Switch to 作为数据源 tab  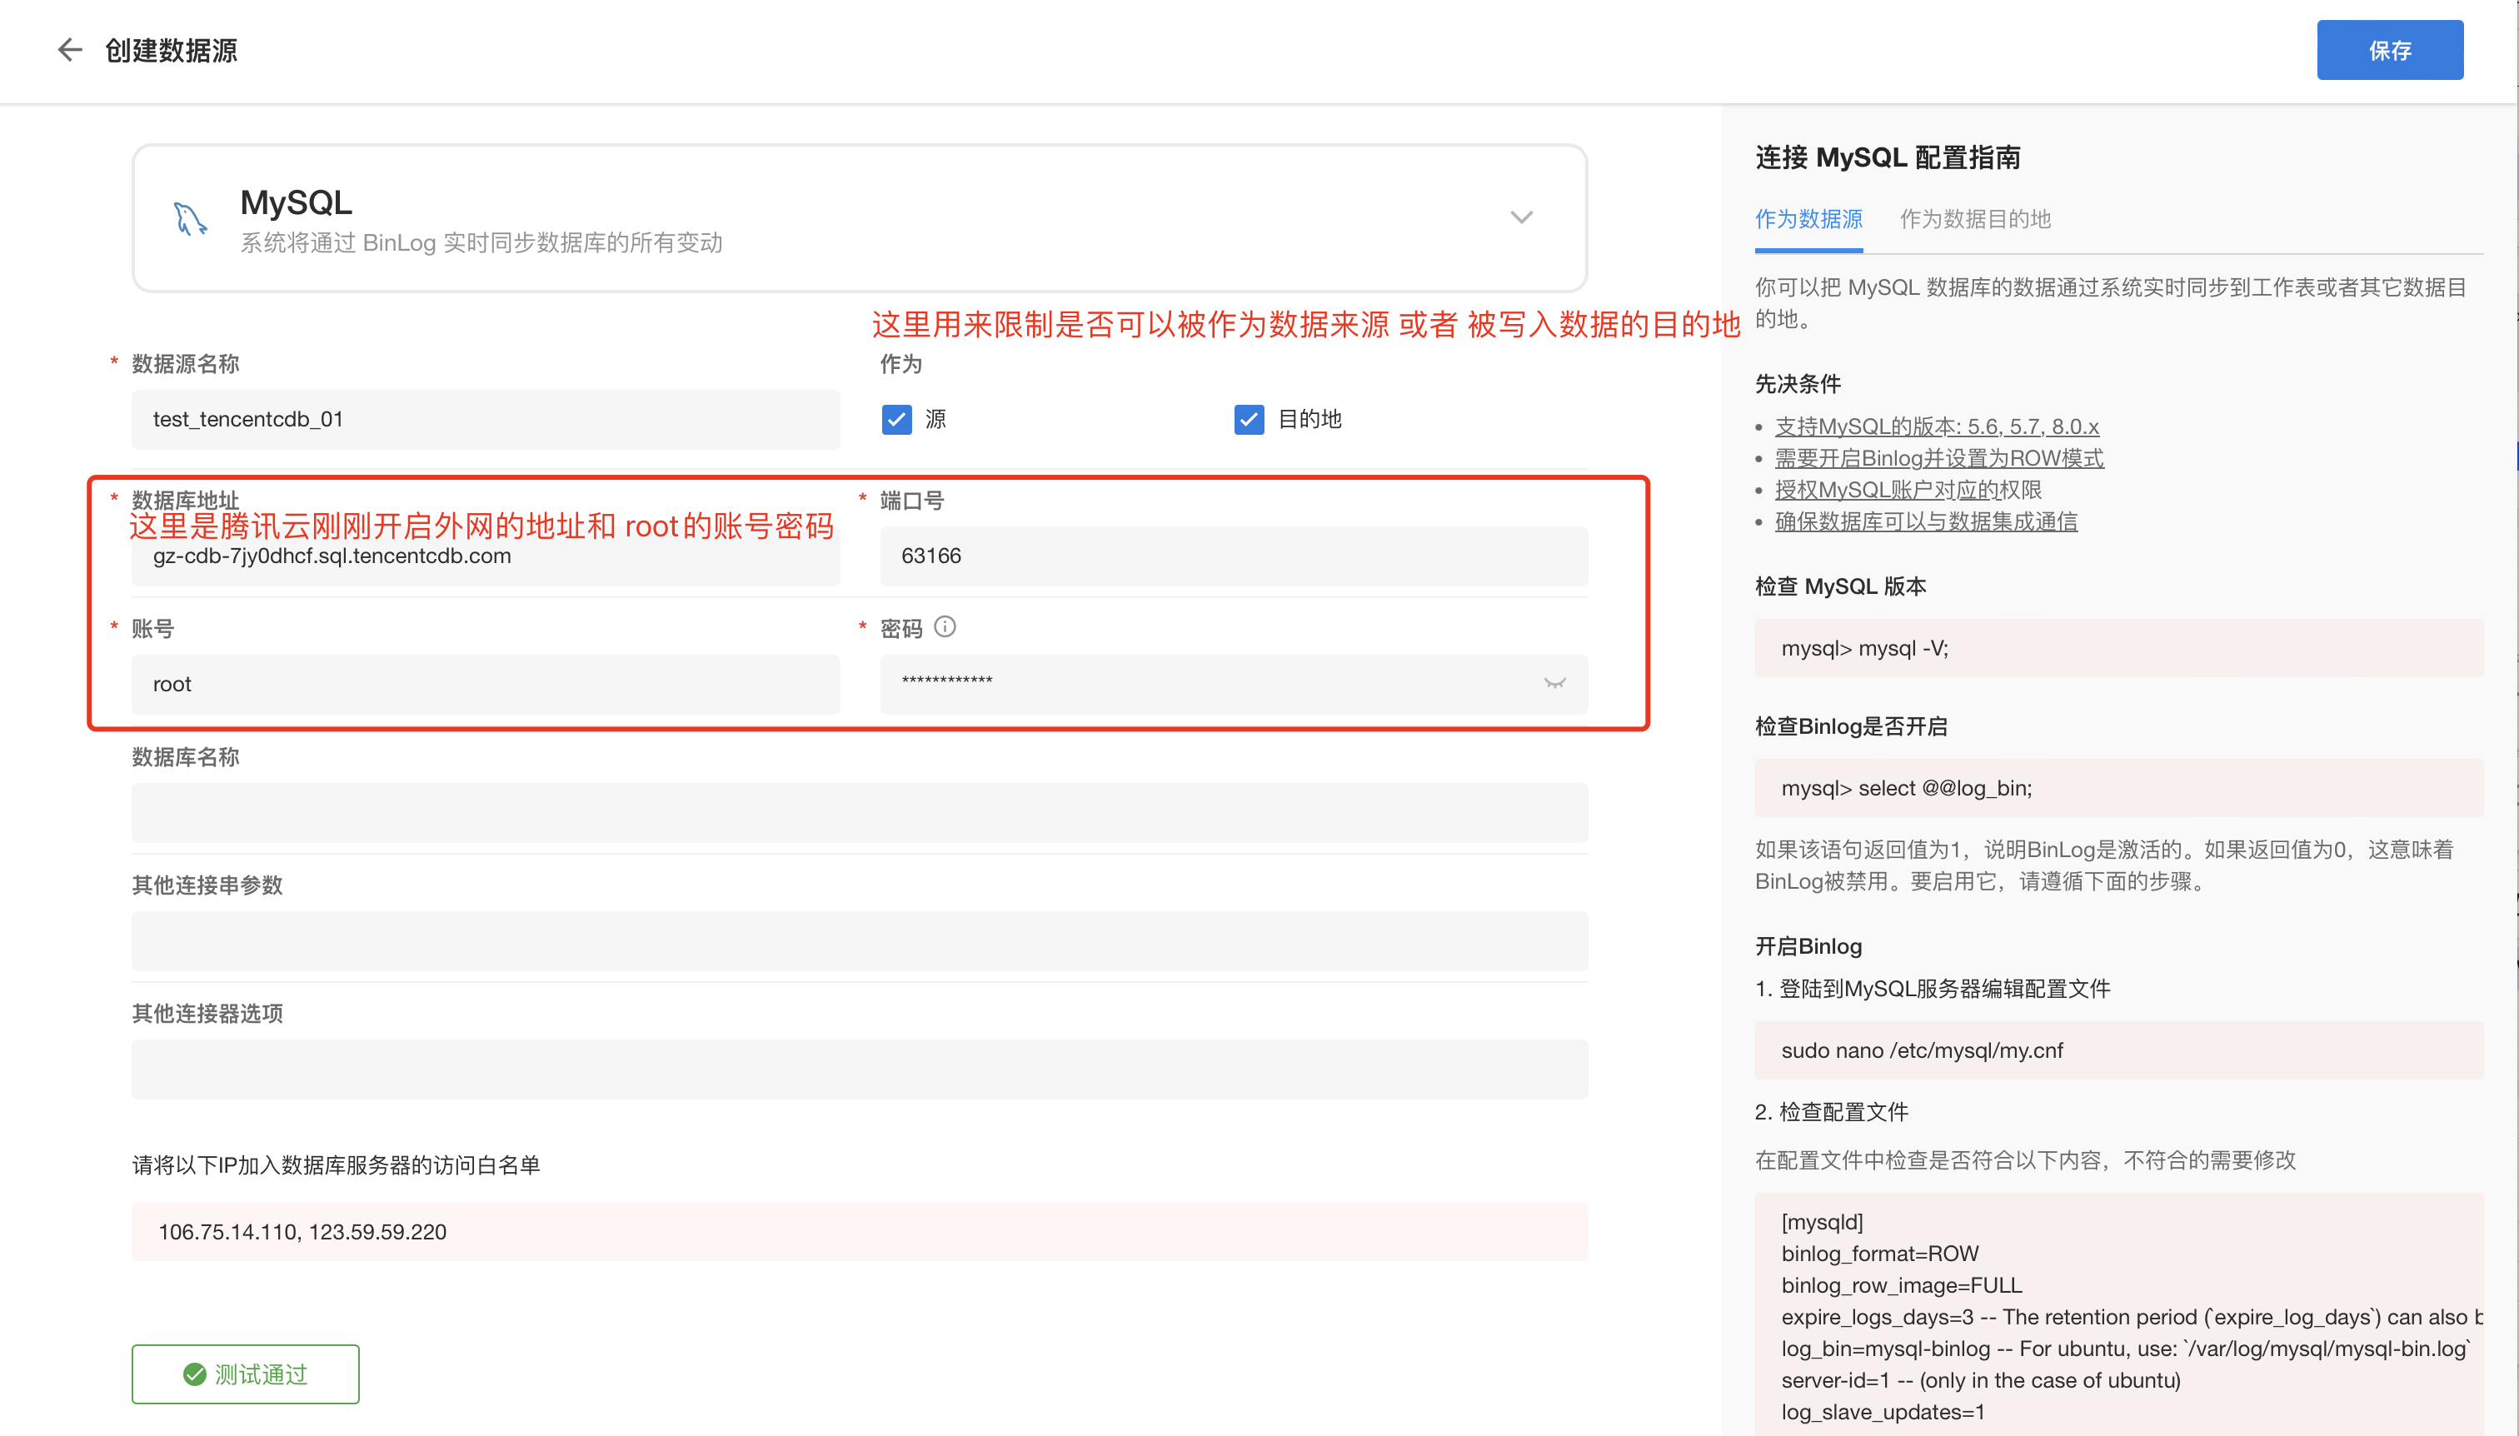[x=1808, y=219]
